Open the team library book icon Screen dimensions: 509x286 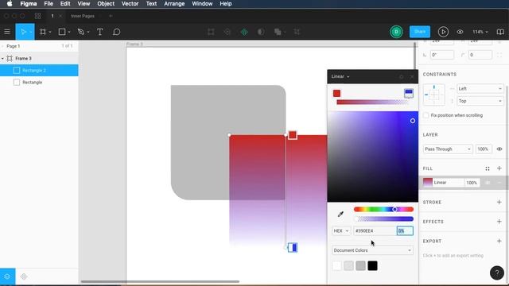tap(500, 32)
